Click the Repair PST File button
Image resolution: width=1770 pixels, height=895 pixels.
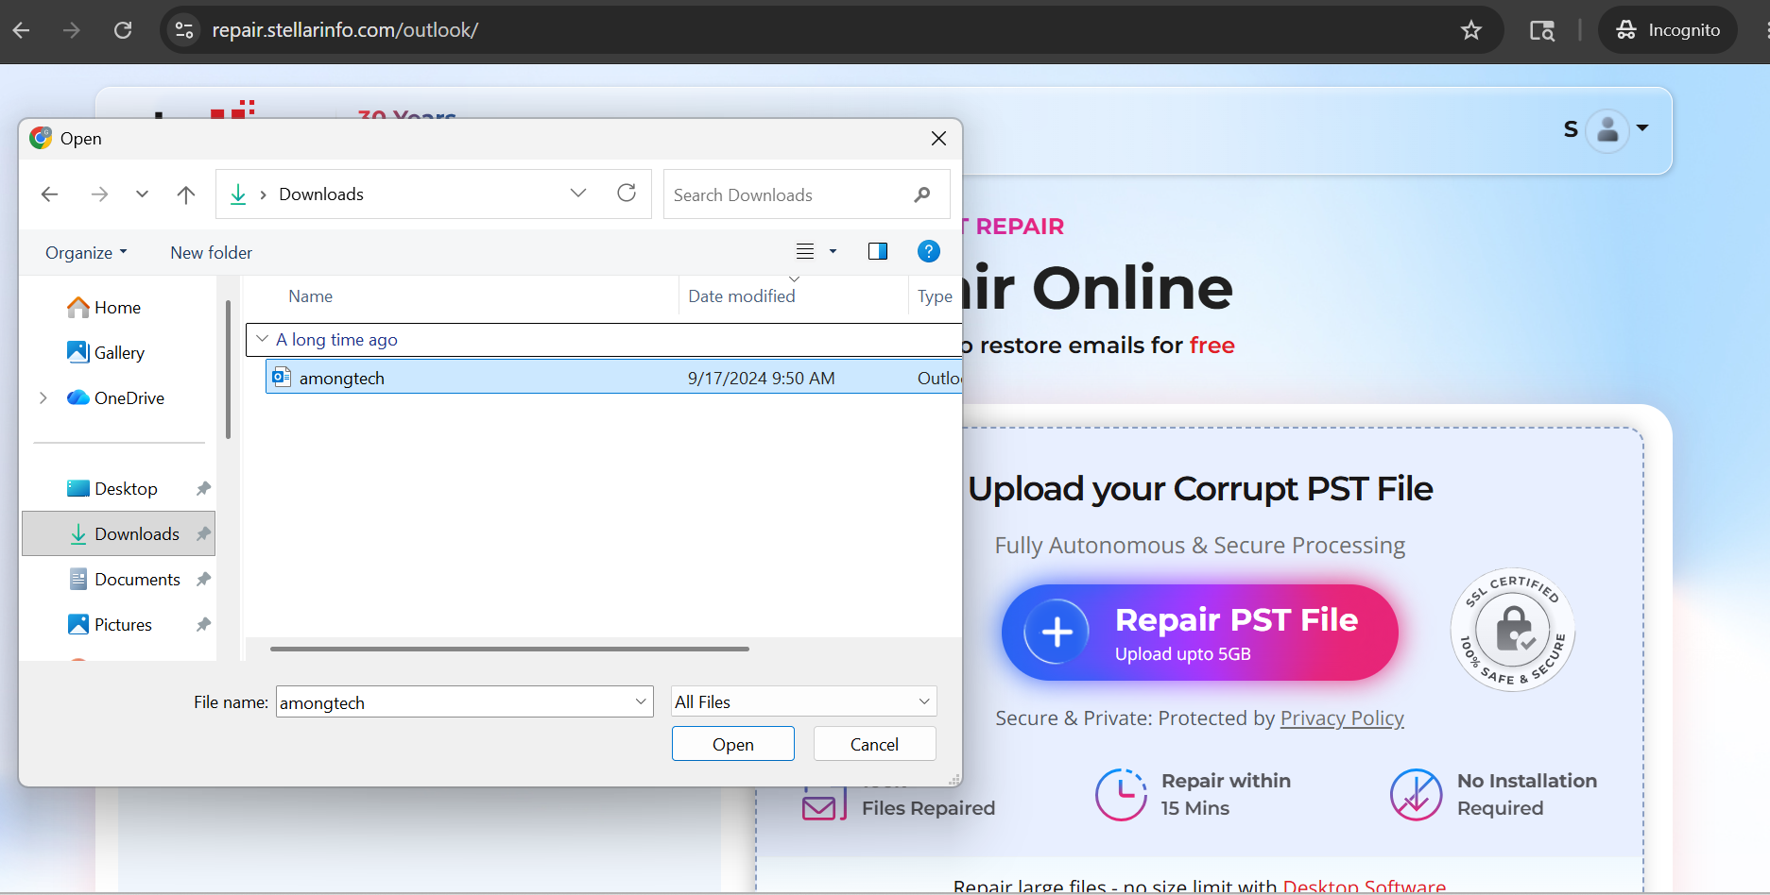click(x=1199, y=633)
